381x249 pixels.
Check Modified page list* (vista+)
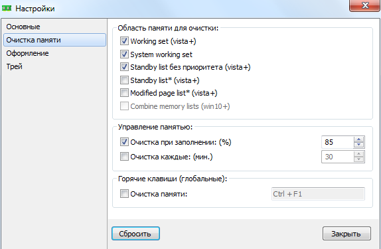point(124,93)
